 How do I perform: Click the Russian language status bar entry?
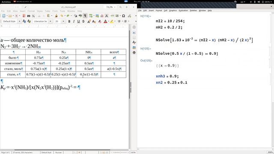coord(59,152)
